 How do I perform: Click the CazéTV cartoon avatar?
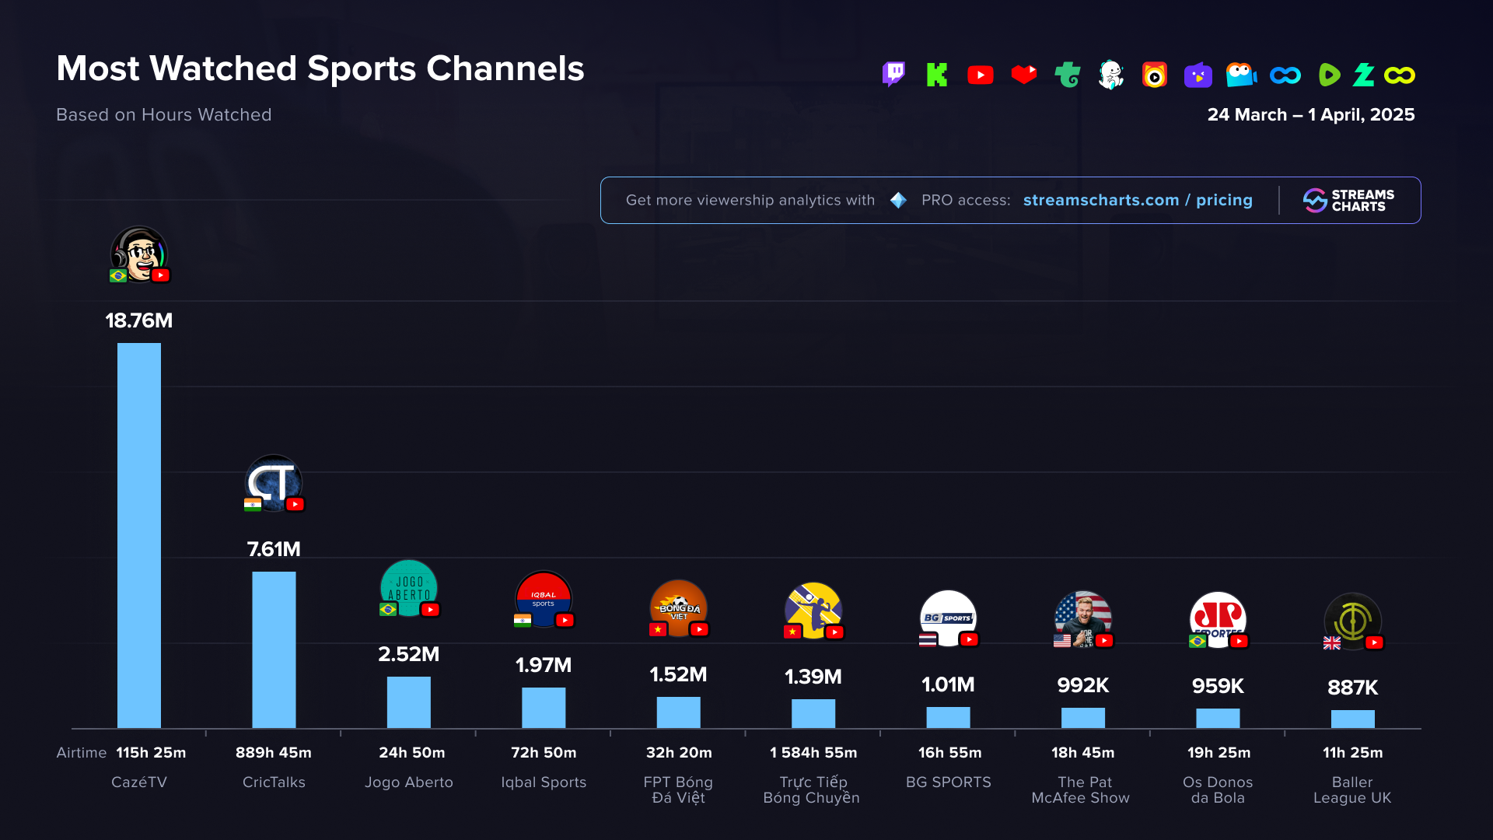139,254
